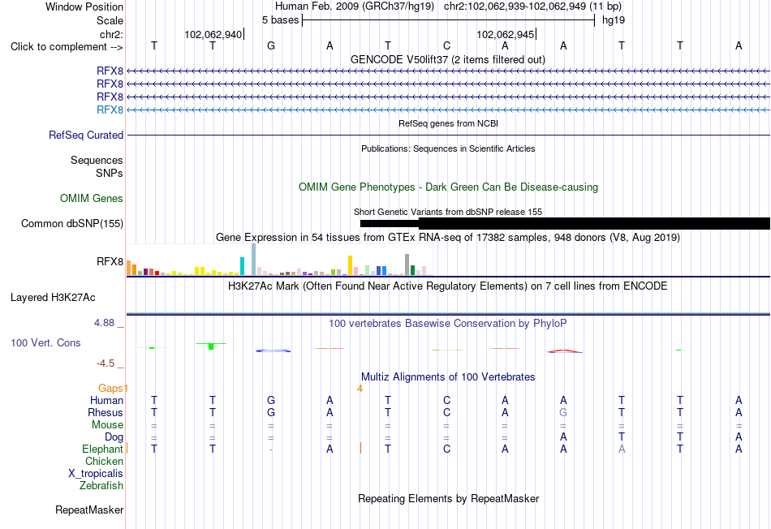Click the "5 bases" scale text
This screenshot has width=771, height=529.
[280, 20]
